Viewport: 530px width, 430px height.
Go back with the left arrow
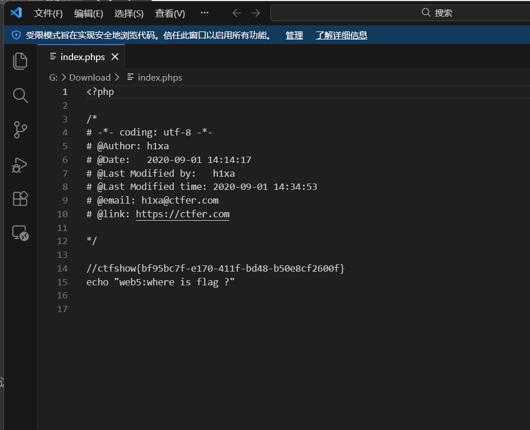[x=237, y=13]
